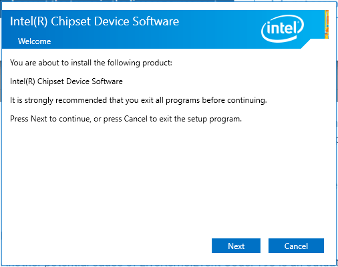This screenshot has height=267, width=338.
Task: Click the registered mark on Intel logo
Action: pos(297,22)
